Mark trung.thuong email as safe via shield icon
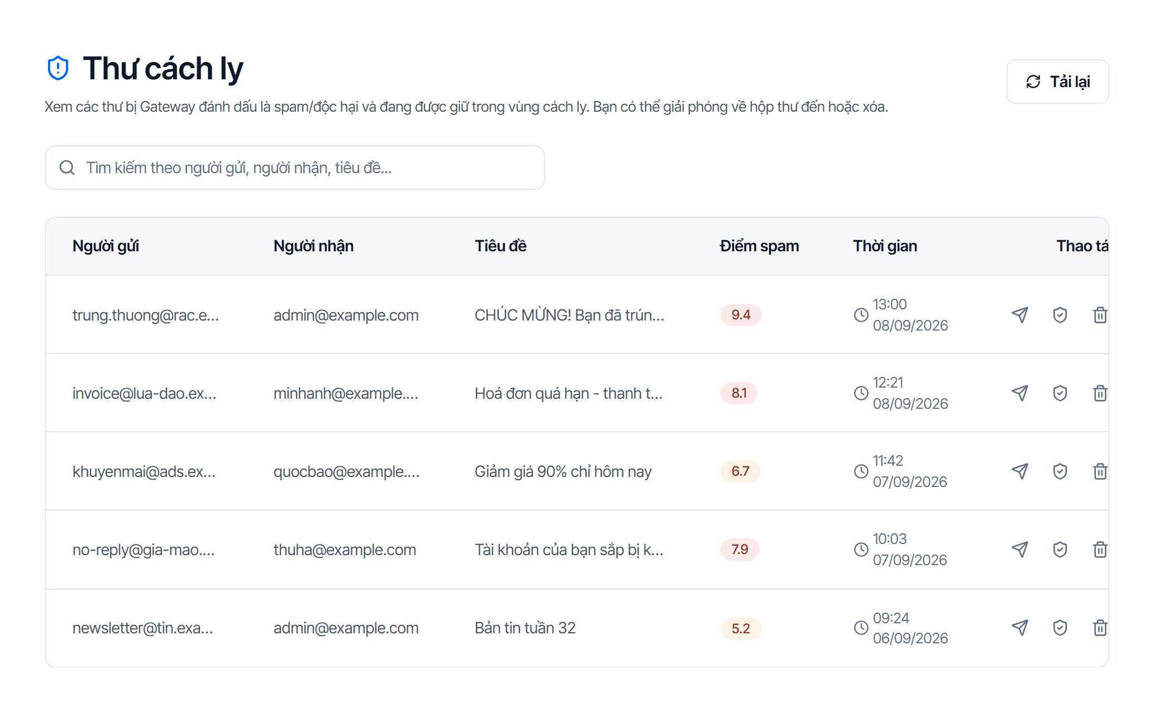The image size is (1154, 721). [x=1060, y=315]
